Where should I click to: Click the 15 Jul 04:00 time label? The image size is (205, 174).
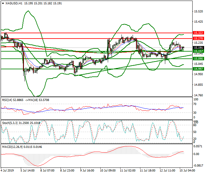(187, 171)
